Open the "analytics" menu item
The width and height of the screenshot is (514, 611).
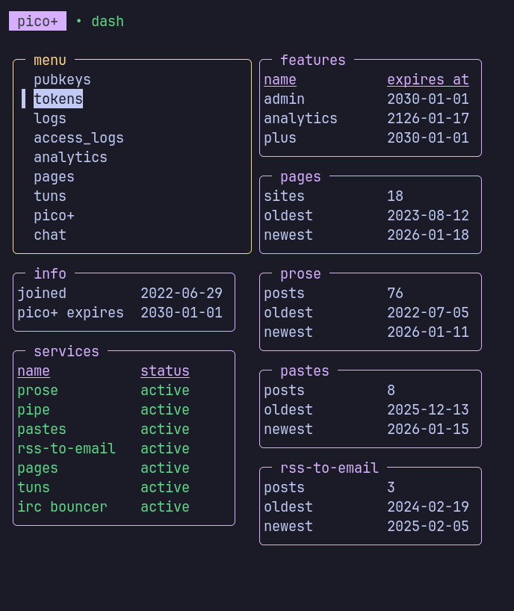(70, 157)
